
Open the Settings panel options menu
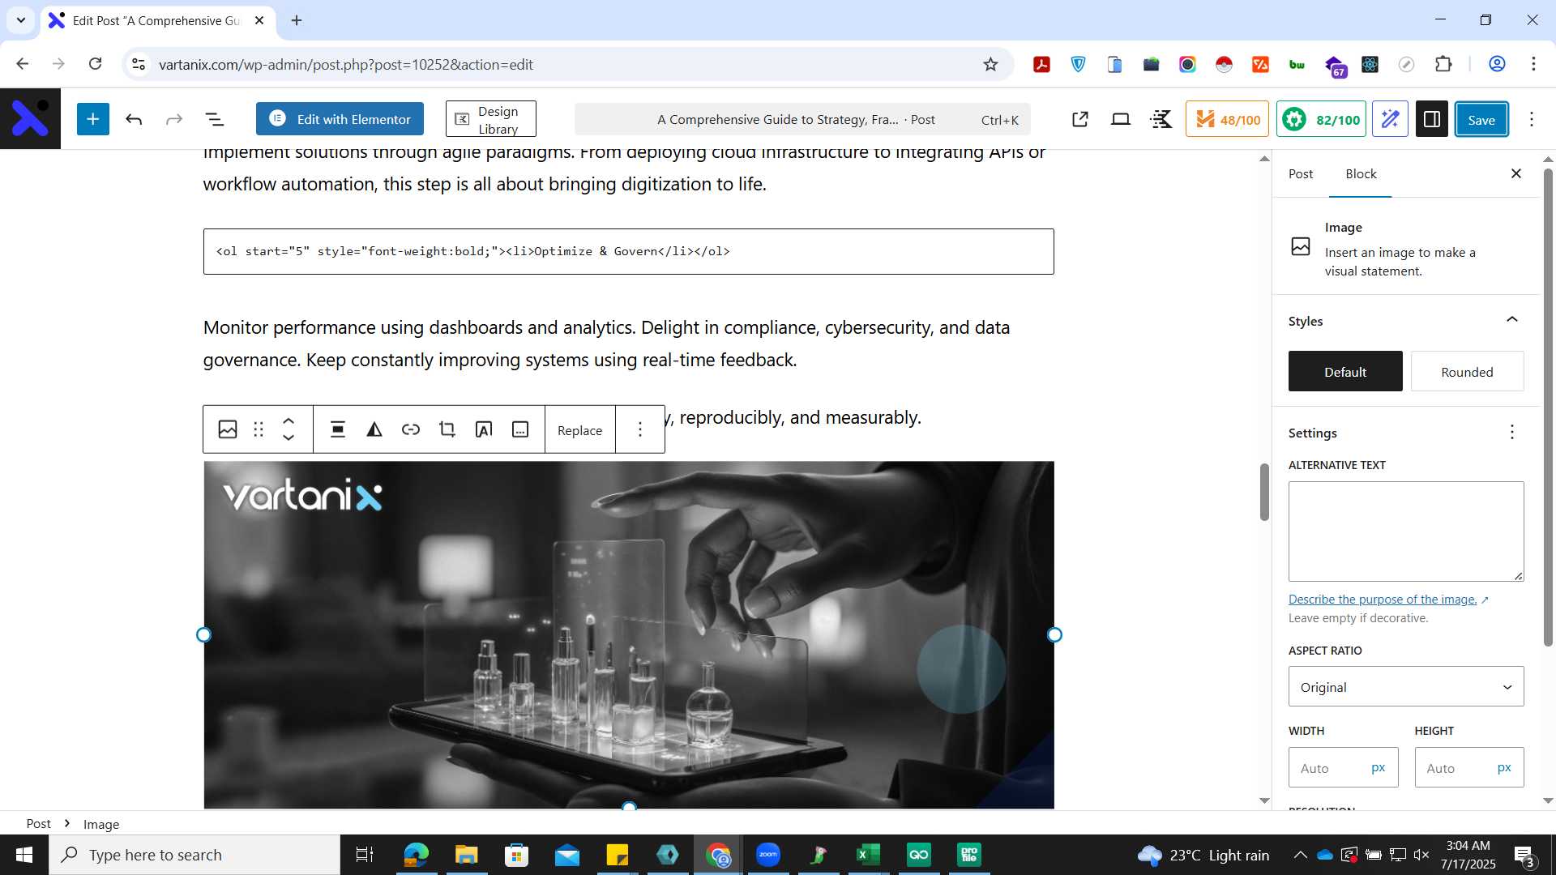pos(1512,432)
